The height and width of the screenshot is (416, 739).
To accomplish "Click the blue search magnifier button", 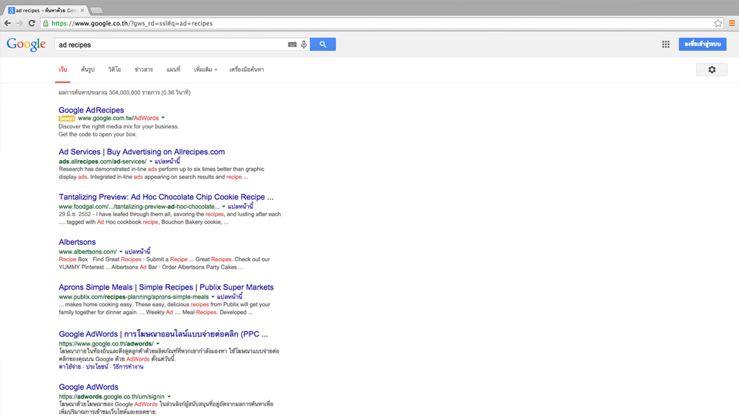I will coord(323,44).
